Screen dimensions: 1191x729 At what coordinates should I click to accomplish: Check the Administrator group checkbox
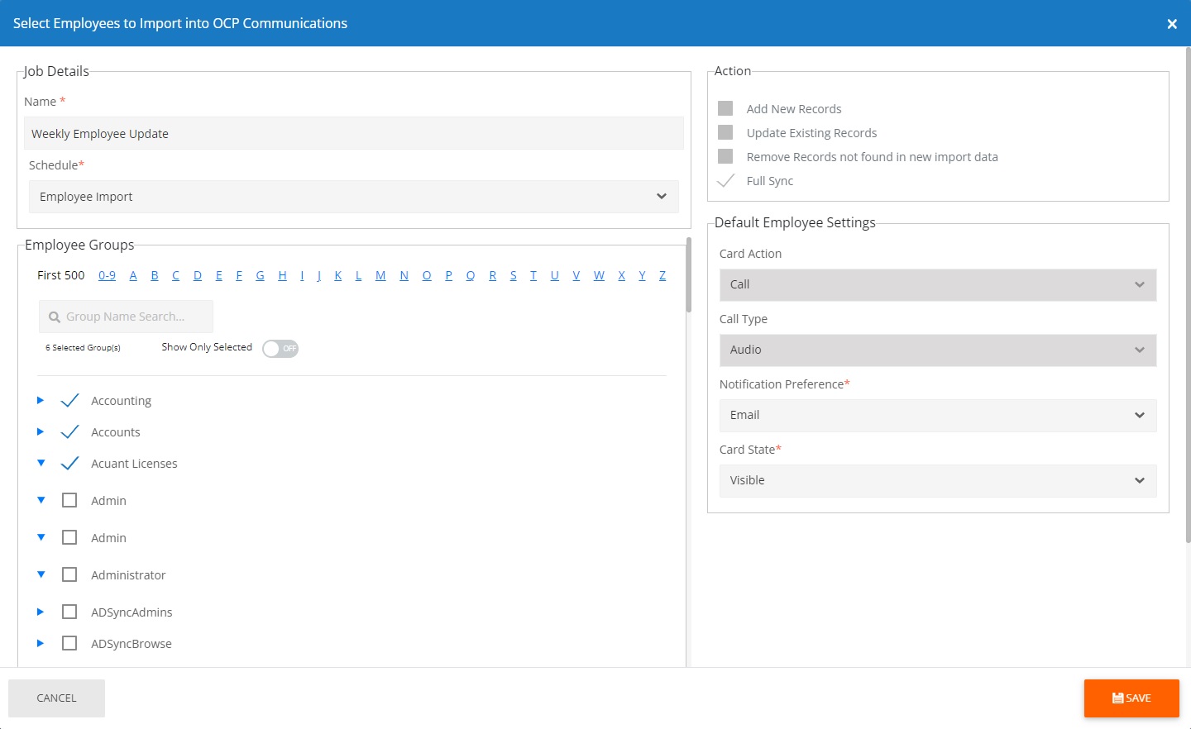pos(69,574)
